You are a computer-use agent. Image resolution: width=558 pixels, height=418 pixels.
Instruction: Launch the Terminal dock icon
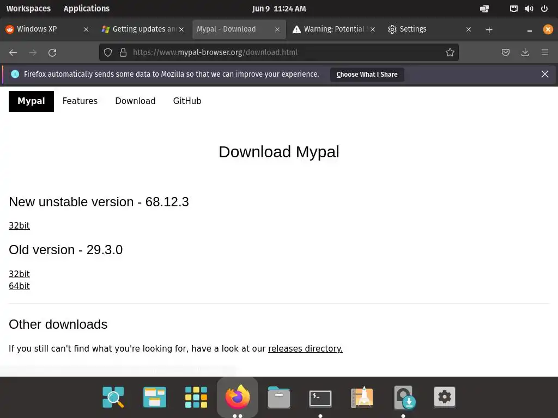click(320, 398)
